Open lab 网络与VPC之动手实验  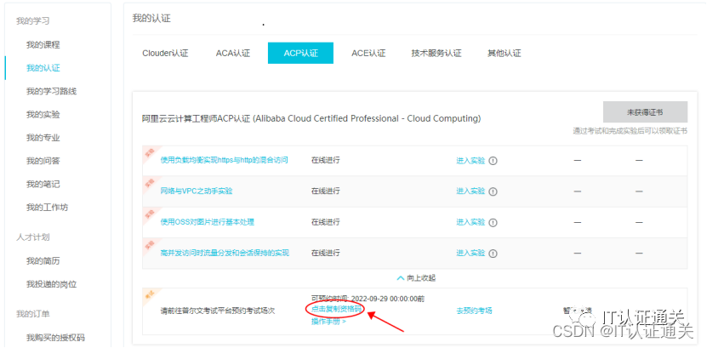tap(197, 191)
